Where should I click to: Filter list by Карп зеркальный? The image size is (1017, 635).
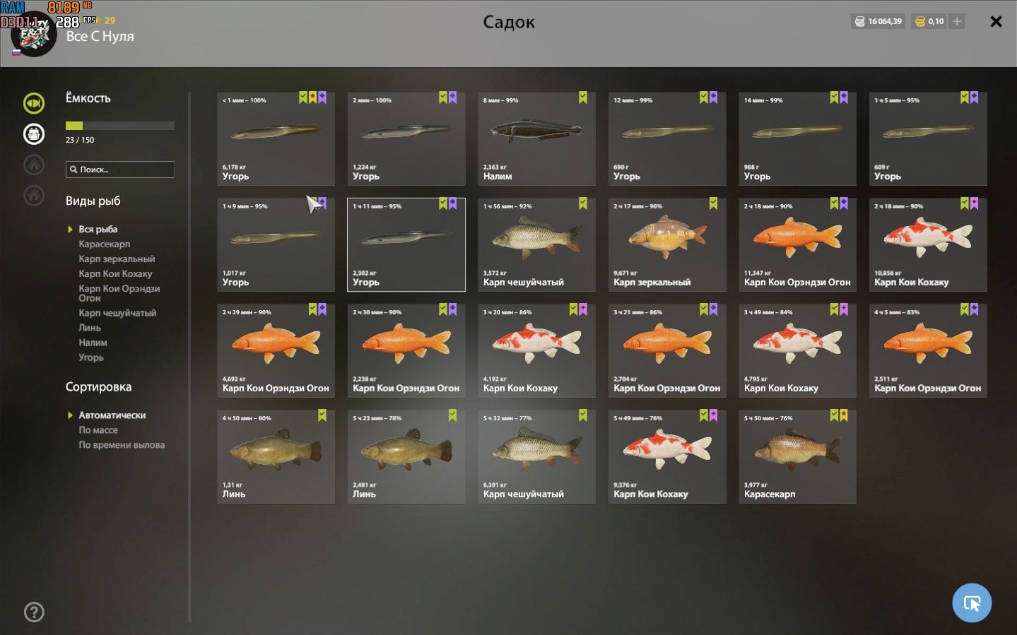(x=117, y=259)
